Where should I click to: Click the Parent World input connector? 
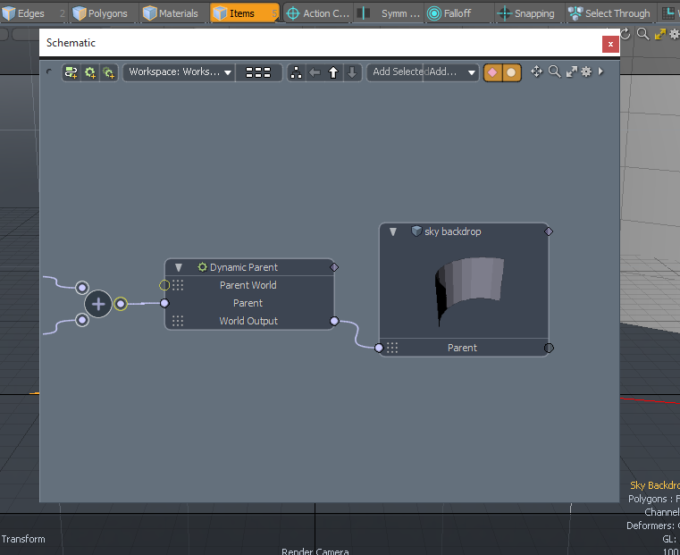click(x=164, y=285)
